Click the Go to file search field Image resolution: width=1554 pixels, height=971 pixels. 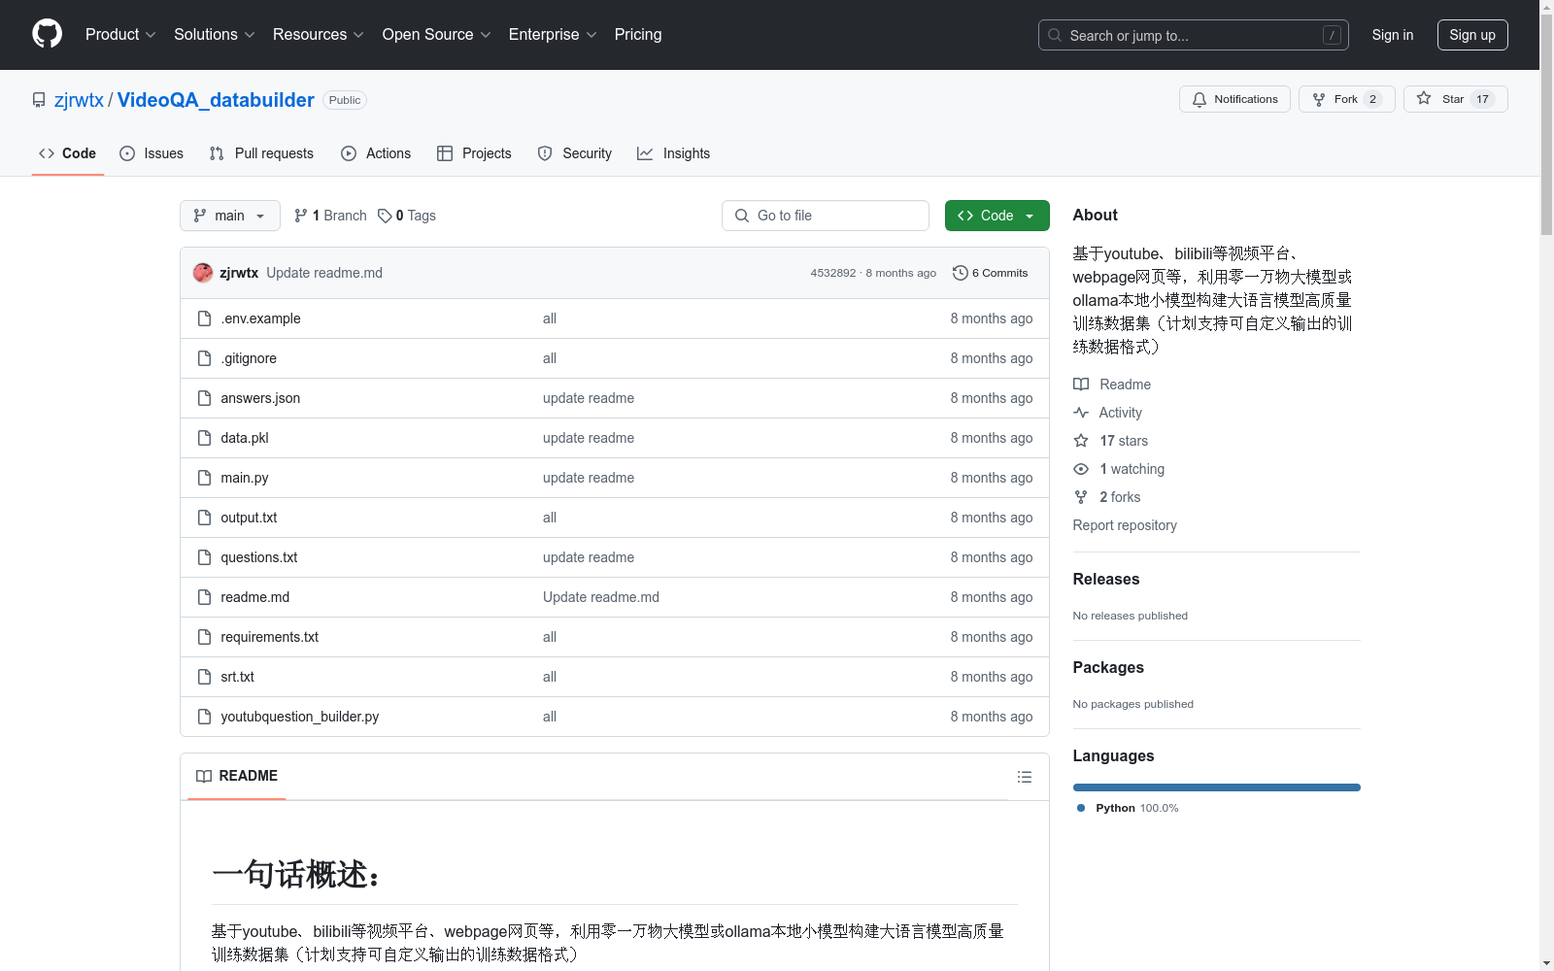point(825,215)
